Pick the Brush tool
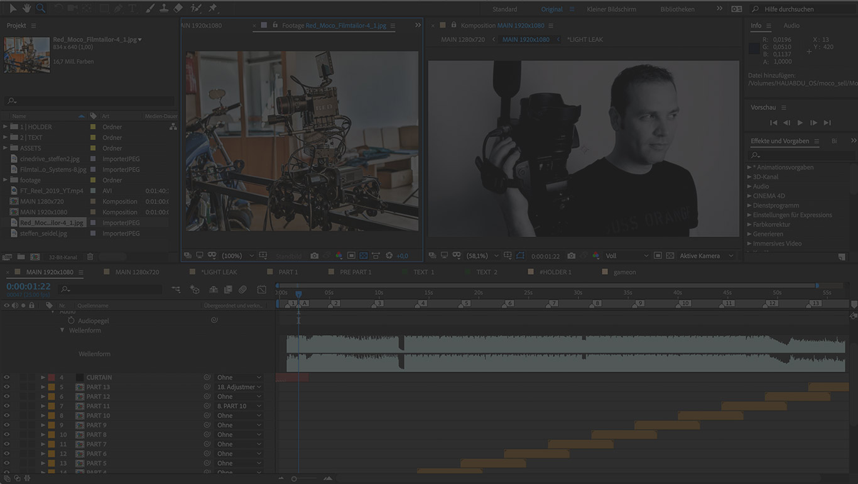 pos(149,8)
